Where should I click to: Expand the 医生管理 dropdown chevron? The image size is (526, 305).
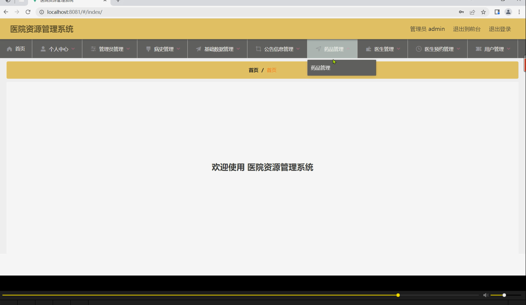pyautogui.click(x=399, y=49)
